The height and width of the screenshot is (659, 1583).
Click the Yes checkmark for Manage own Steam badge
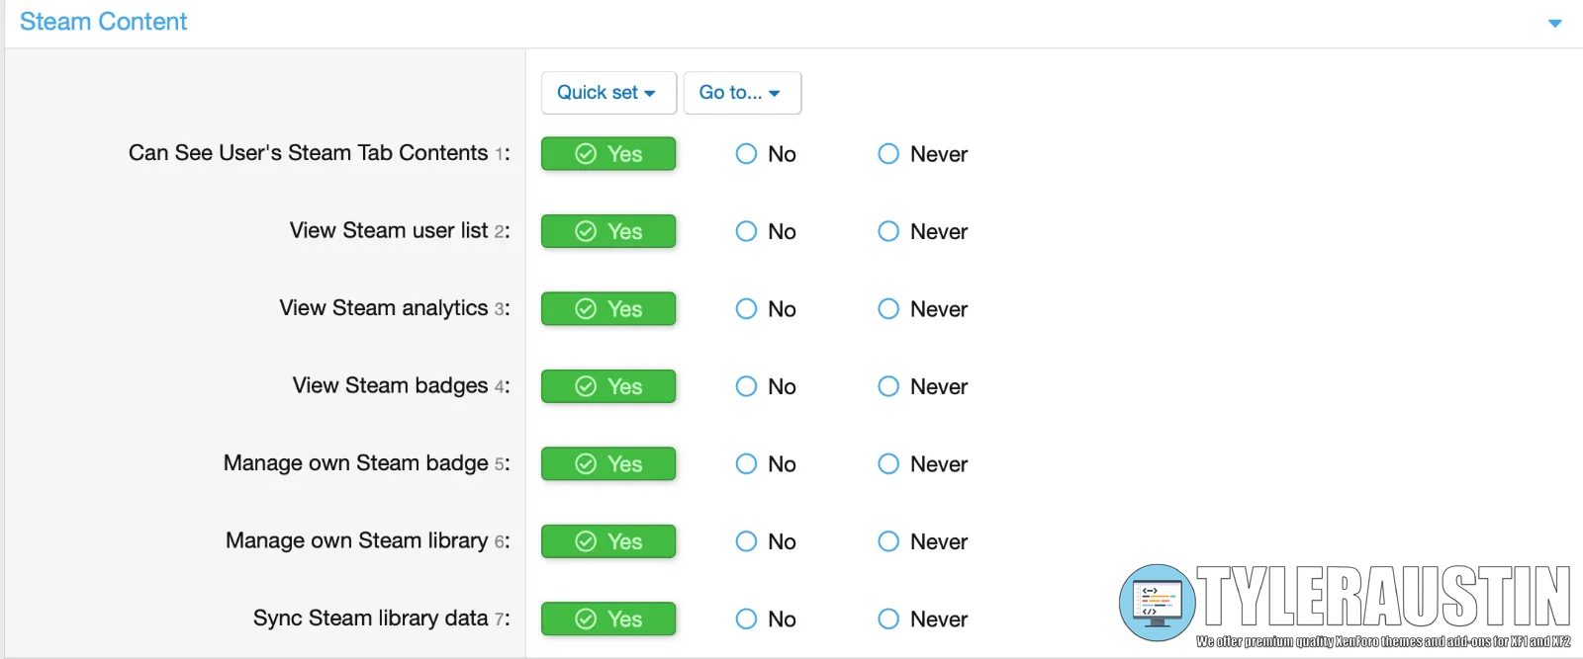(586, 464)
